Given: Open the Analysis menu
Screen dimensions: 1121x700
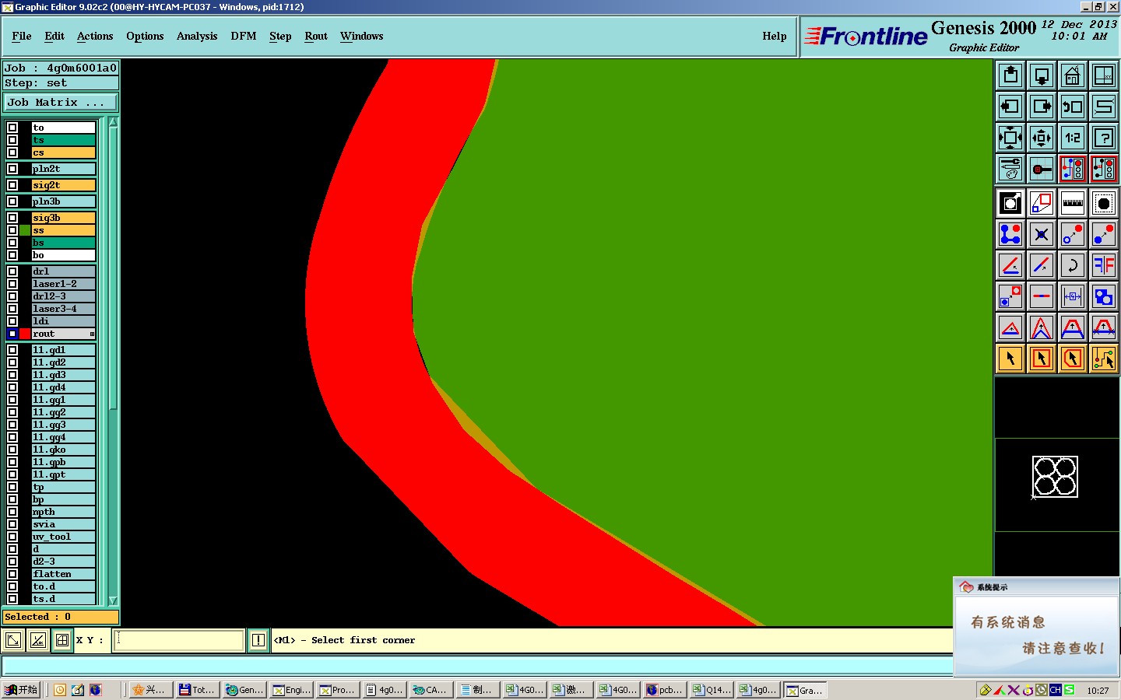Looking at the screenshot, I should [x=197, y=36].
